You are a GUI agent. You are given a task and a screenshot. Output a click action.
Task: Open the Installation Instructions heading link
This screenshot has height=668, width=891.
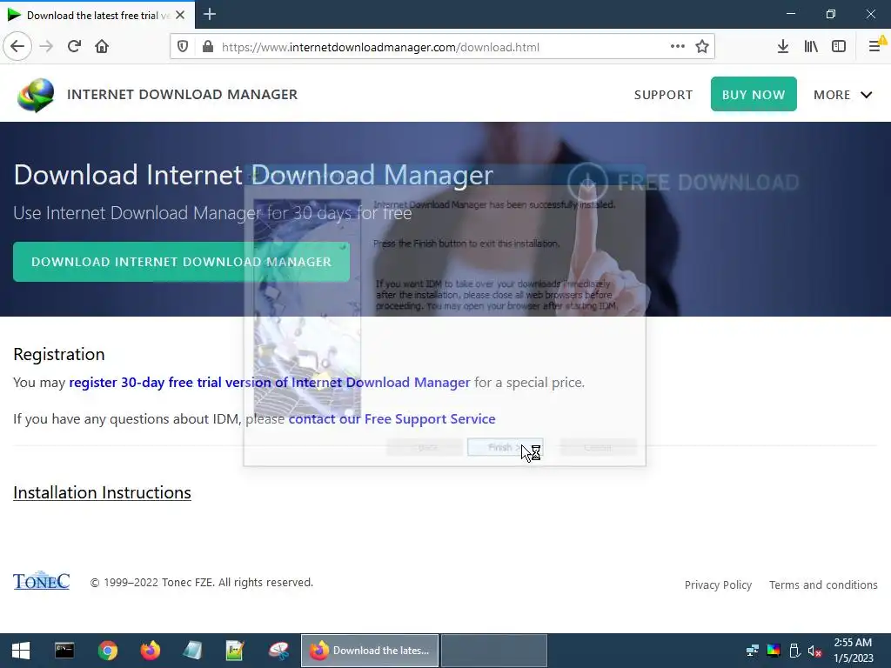[103, 492]
